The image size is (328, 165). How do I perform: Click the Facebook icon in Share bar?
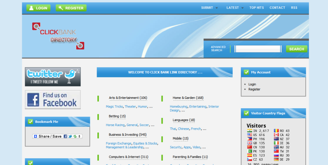(x=66, y=136)
